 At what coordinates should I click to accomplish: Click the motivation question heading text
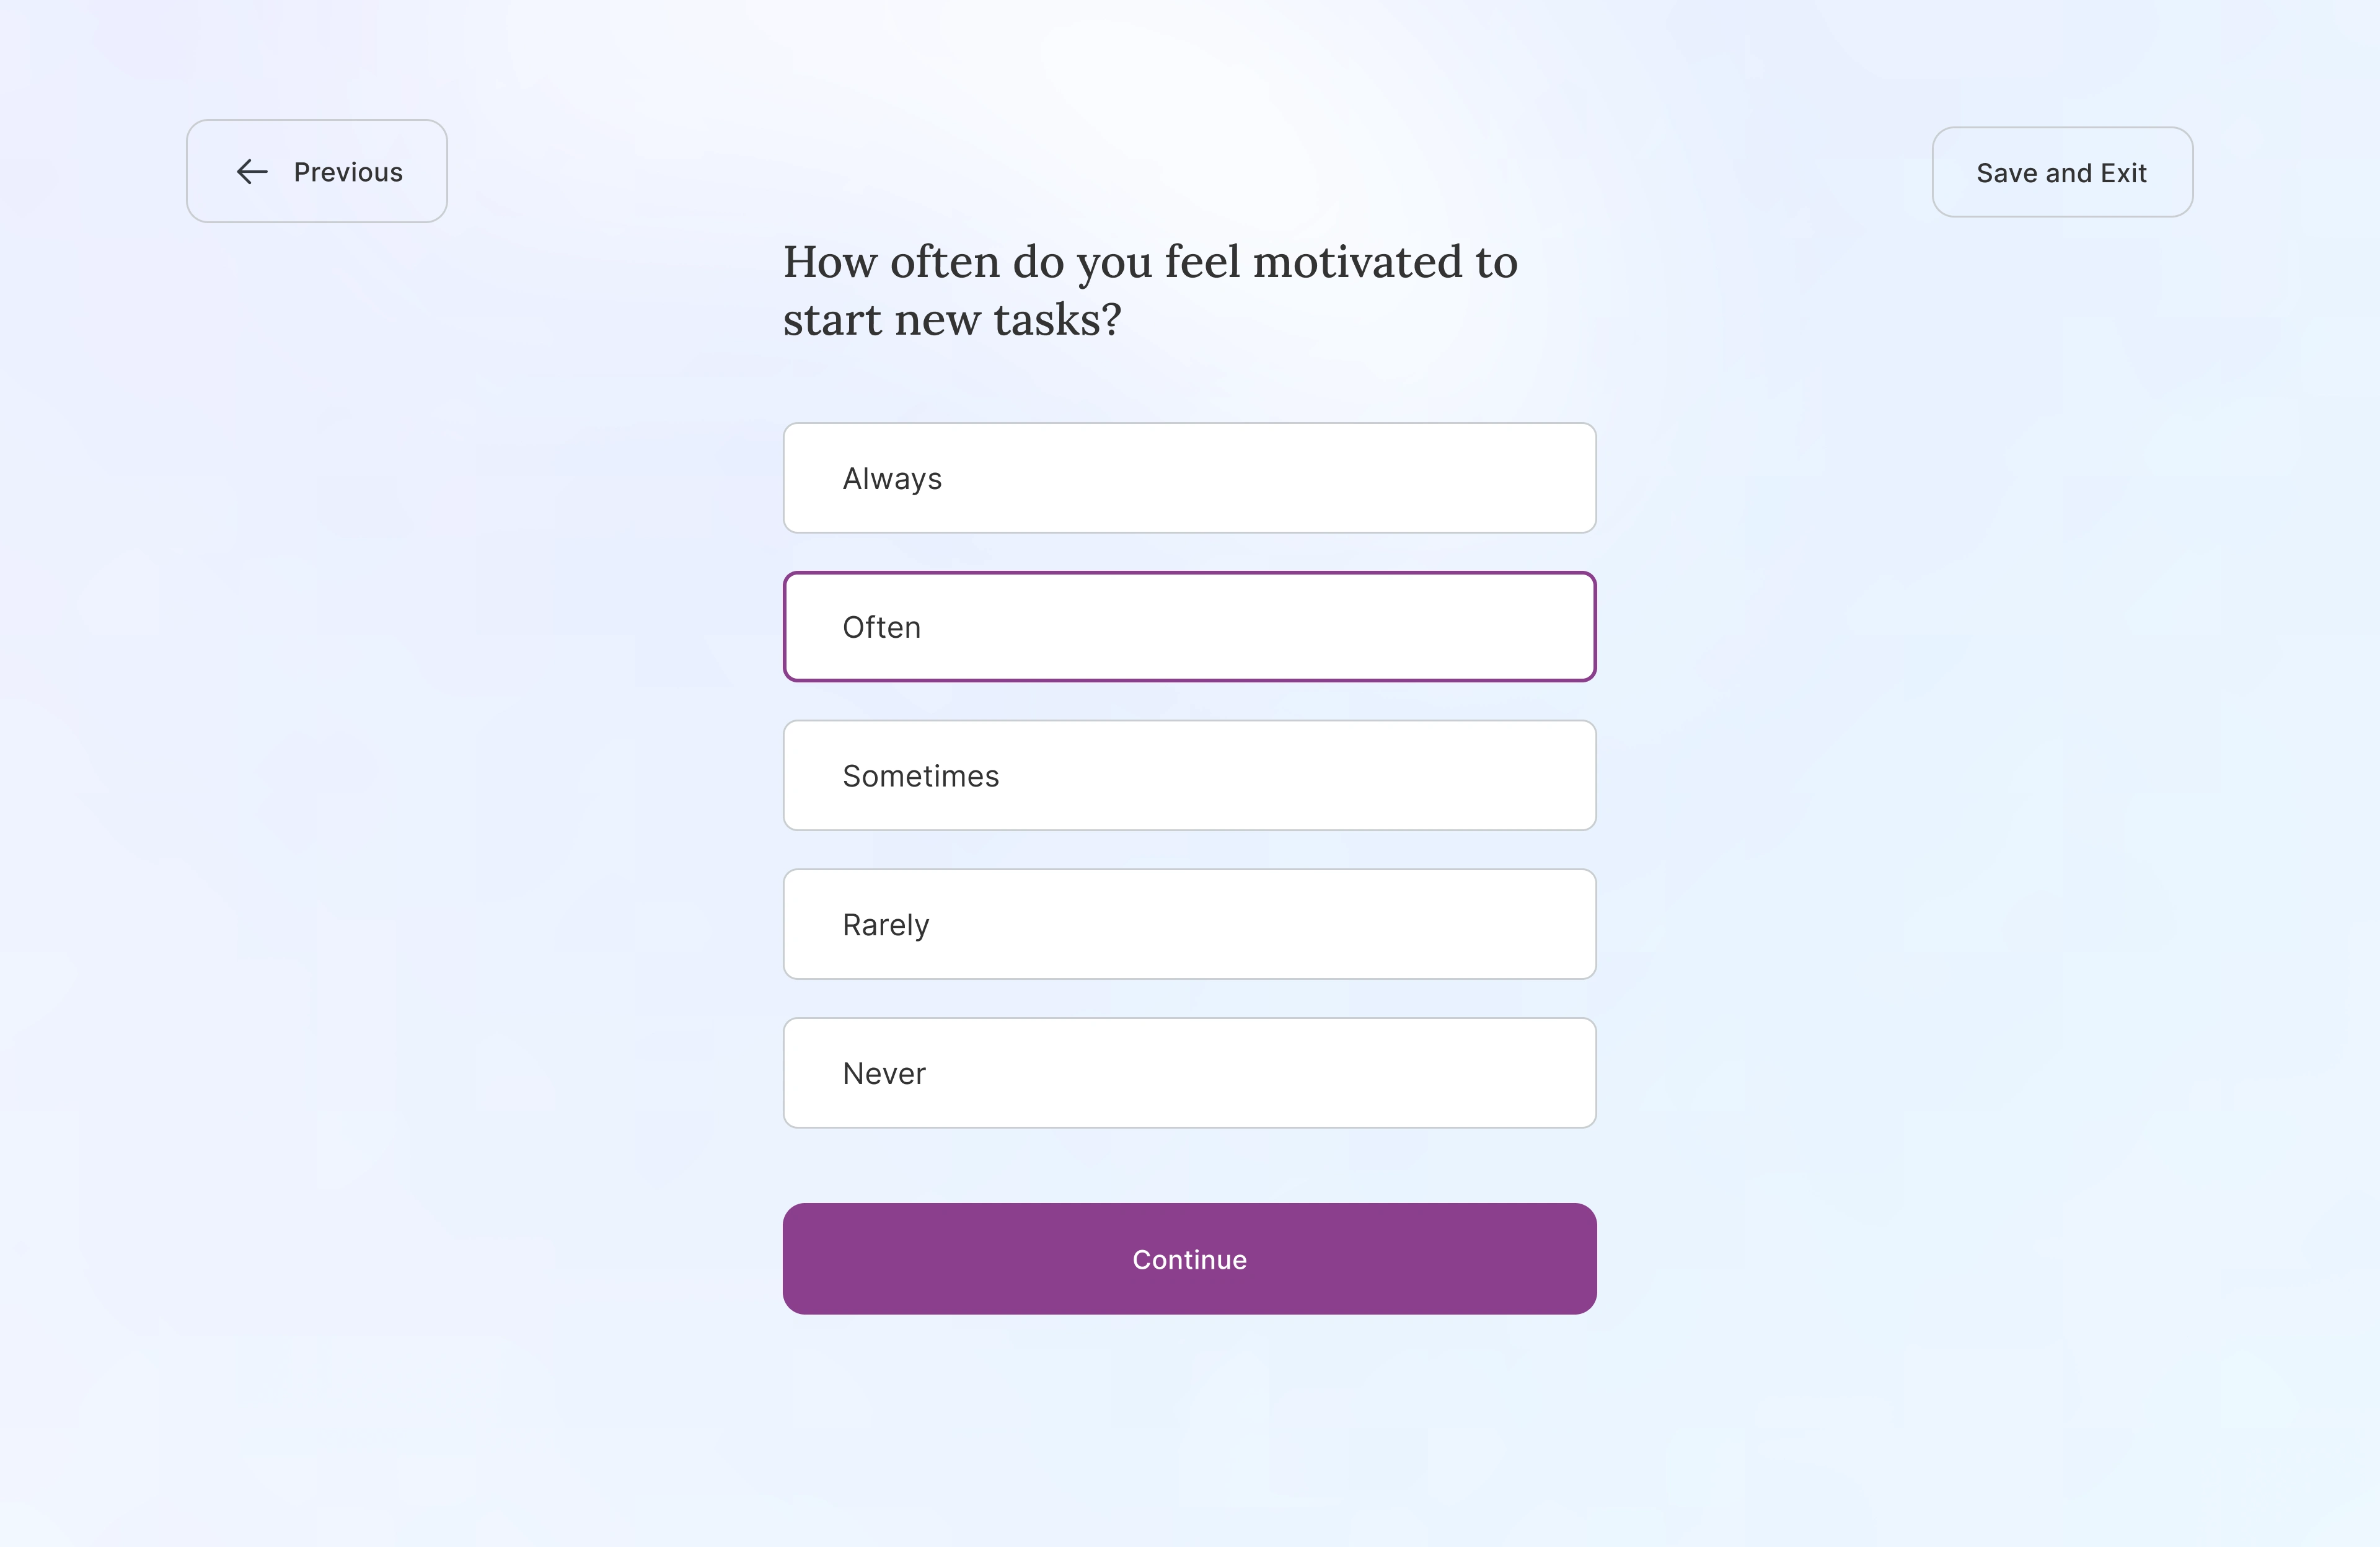click(1150, 290)
